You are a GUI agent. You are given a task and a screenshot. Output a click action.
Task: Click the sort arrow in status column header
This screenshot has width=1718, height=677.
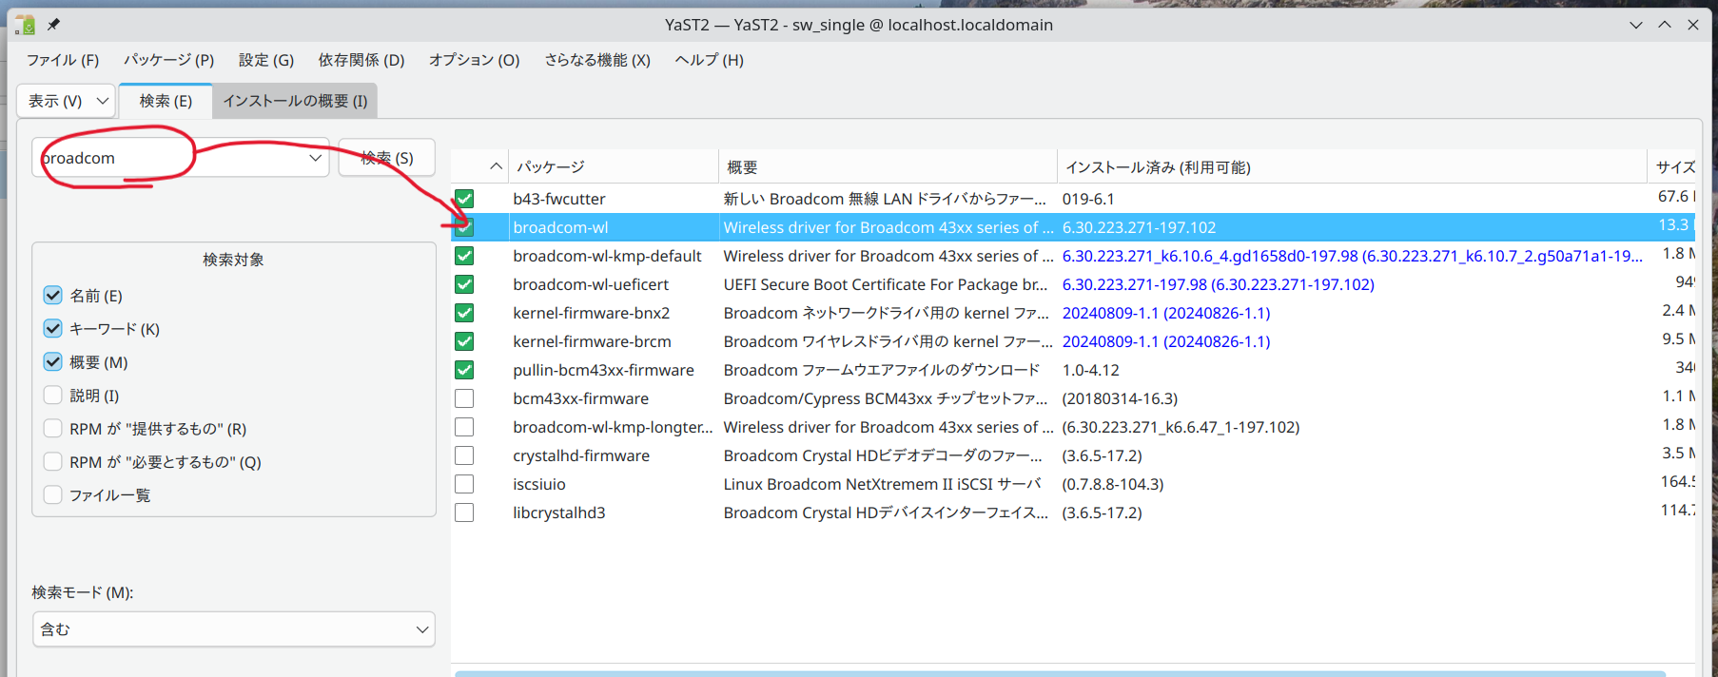click(496, 166)
